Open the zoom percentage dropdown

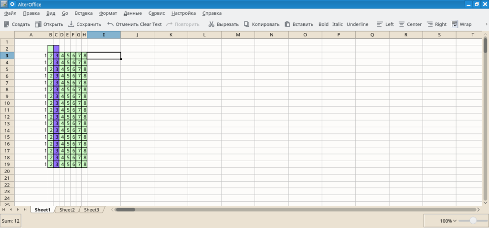click(x=448, y=221)
